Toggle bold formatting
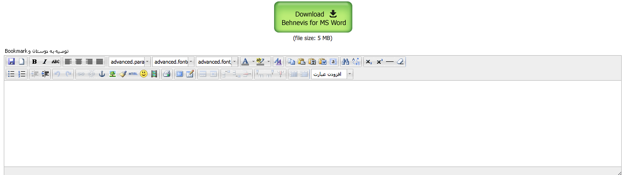This screenshot has width=625, height=175. click(x=35, y=62)
